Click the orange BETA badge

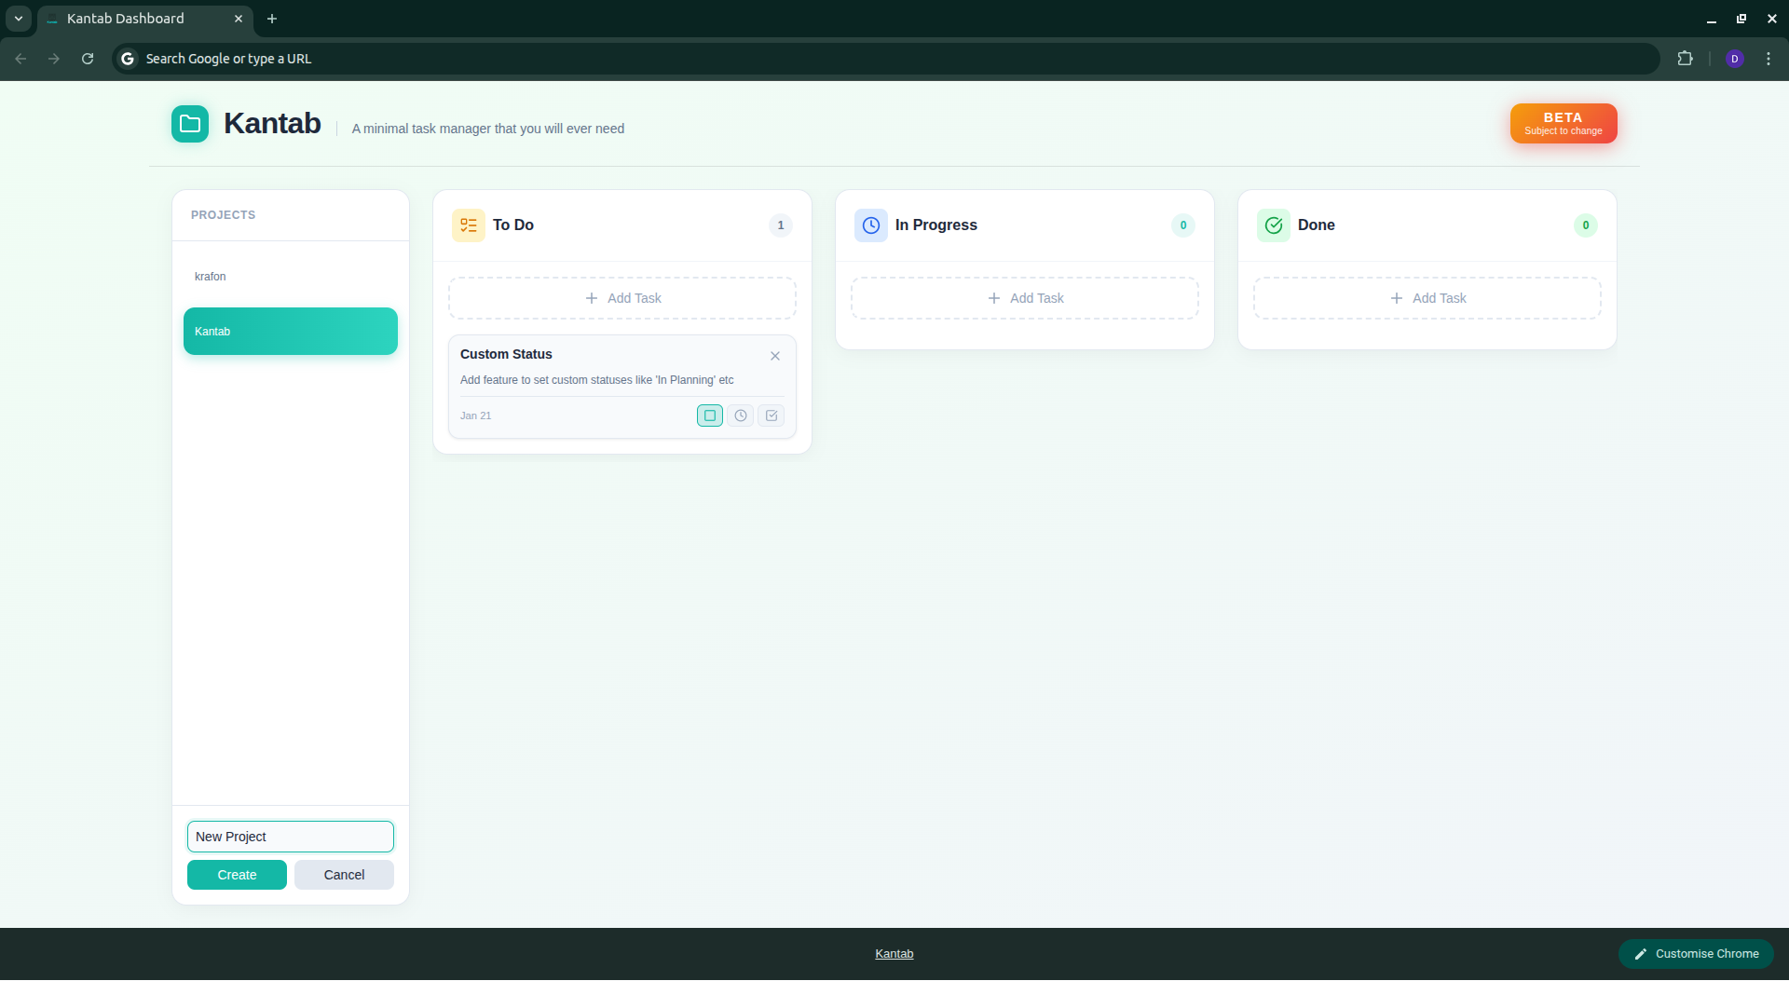pos(1563,123)
